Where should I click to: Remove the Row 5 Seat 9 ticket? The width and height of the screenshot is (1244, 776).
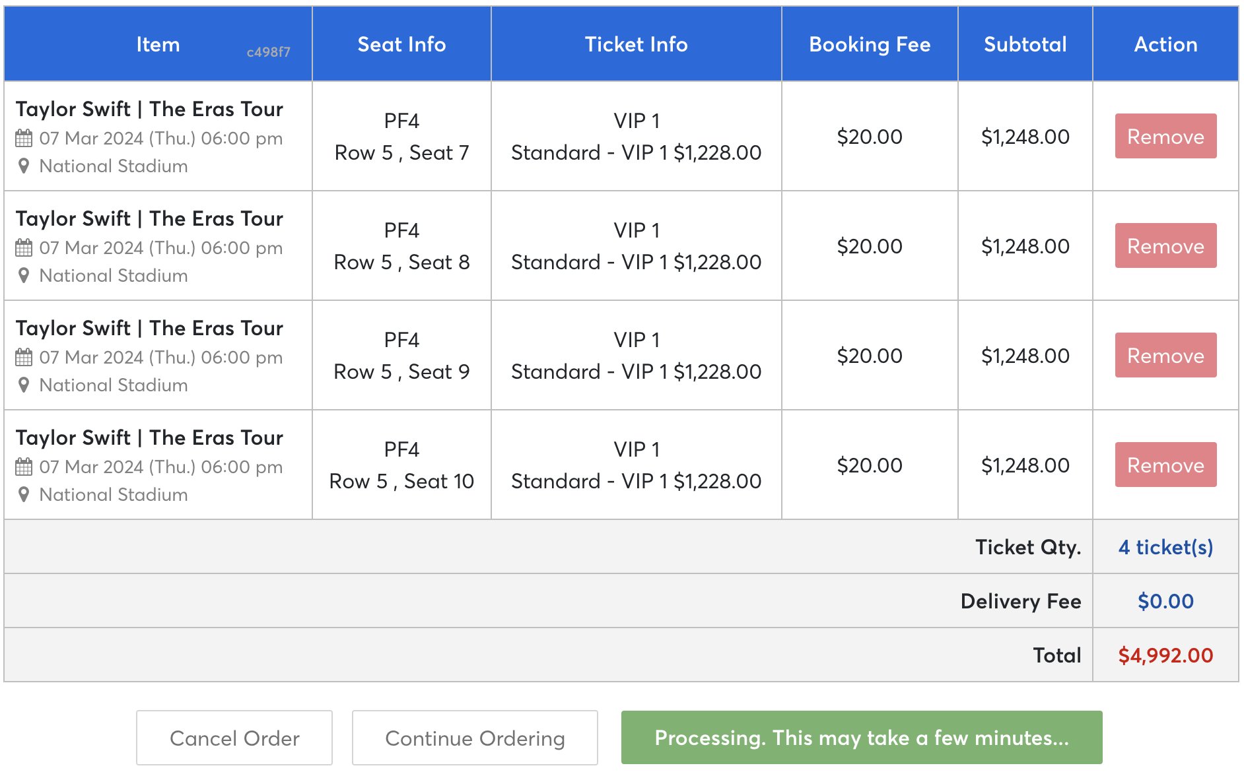[x=1165, y=356]
